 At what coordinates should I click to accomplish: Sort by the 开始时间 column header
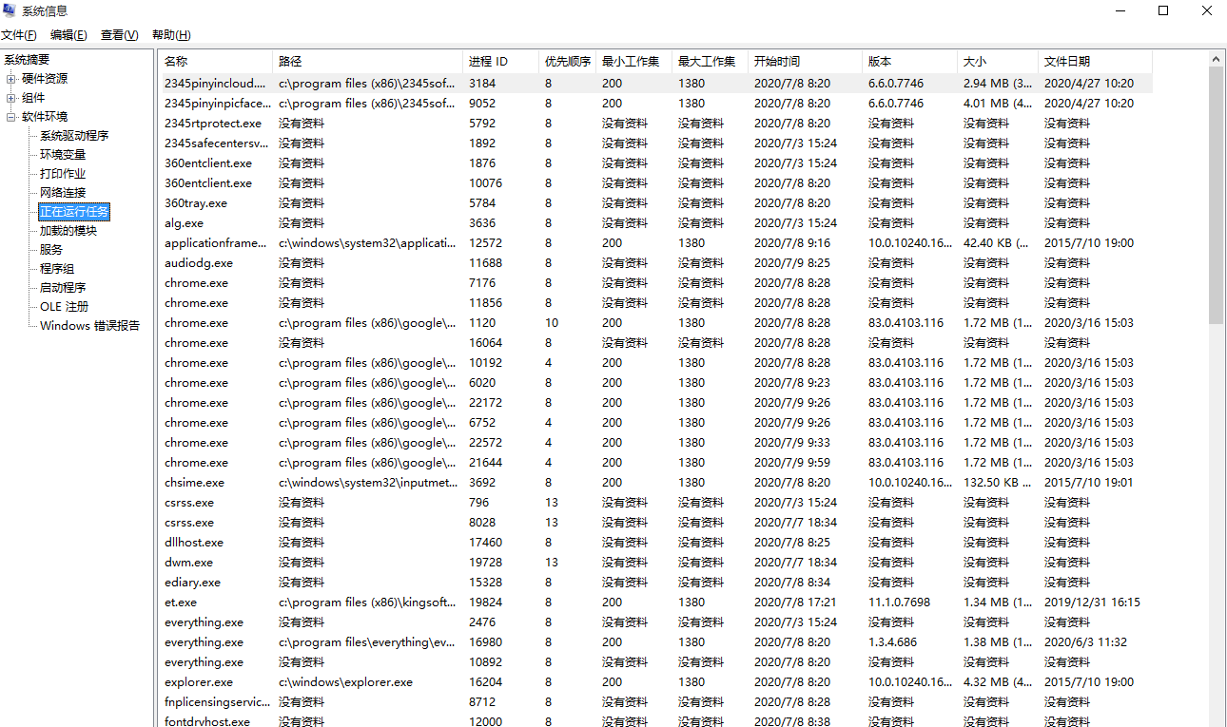[x=805, y=61]
